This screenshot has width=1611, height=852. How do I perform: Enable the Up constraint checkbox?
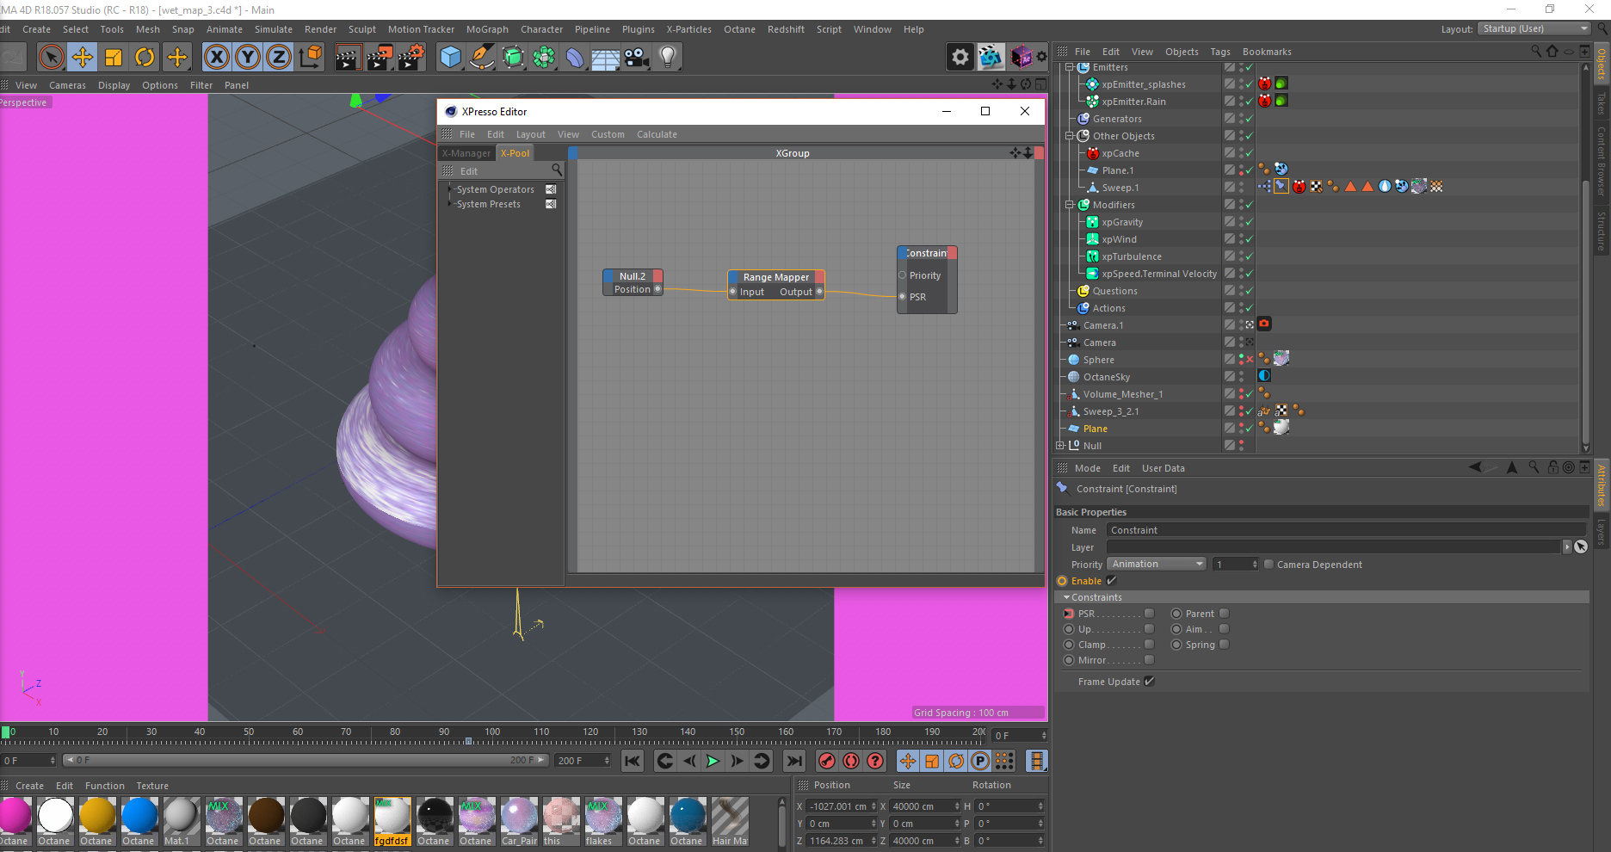pos(1149,629)
